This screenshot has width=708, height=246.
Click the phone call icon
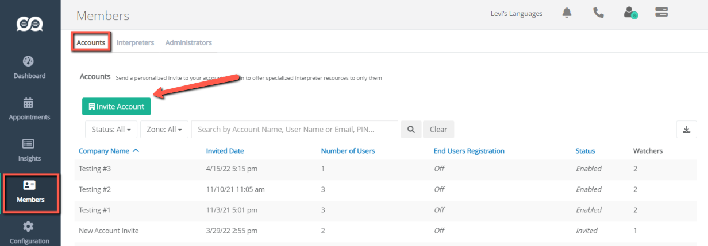coord(598,13)
